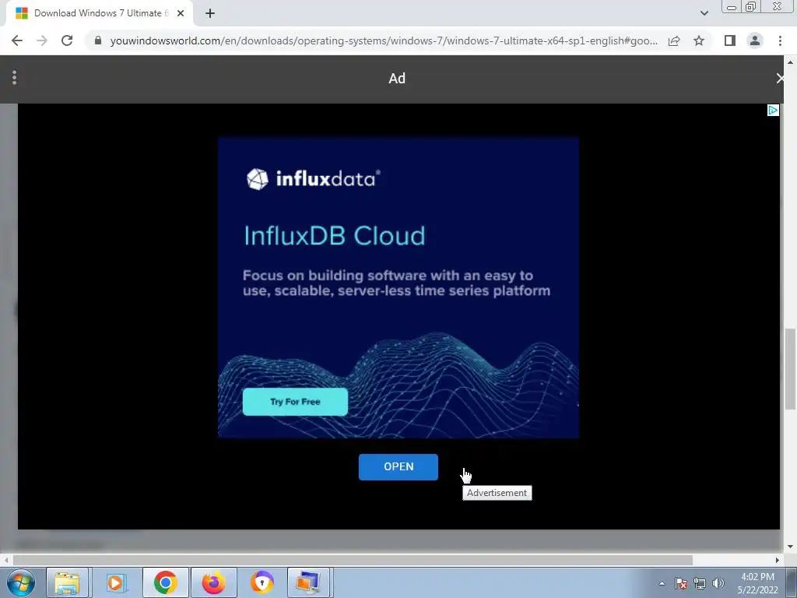The width and height of the screenshot is (797, 598).
Task: Click the Chrome taskbar icon
Action: 165,582
